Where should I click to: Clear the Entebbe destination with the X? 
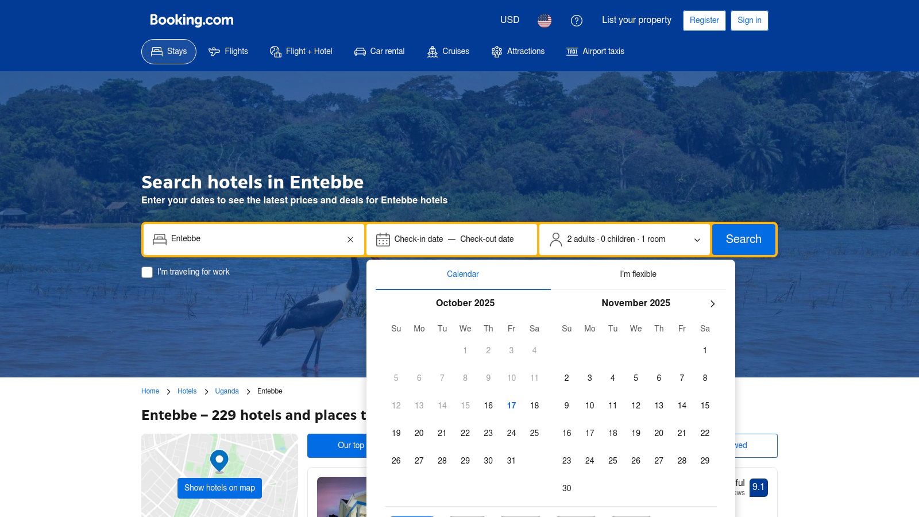(x=350, y=240)
